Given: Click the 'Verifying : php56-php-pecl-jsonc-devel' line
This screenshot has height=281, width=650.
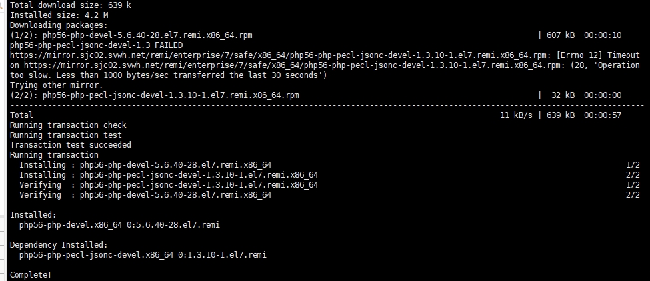Looking at the screenshot, I should click(x=169, y=185).
